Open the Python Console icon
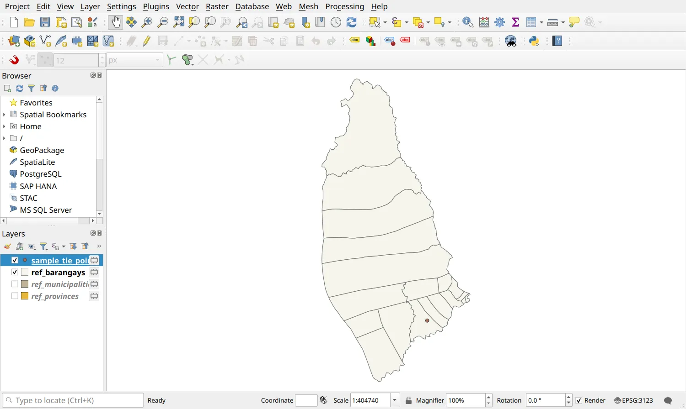 point(534,41)
